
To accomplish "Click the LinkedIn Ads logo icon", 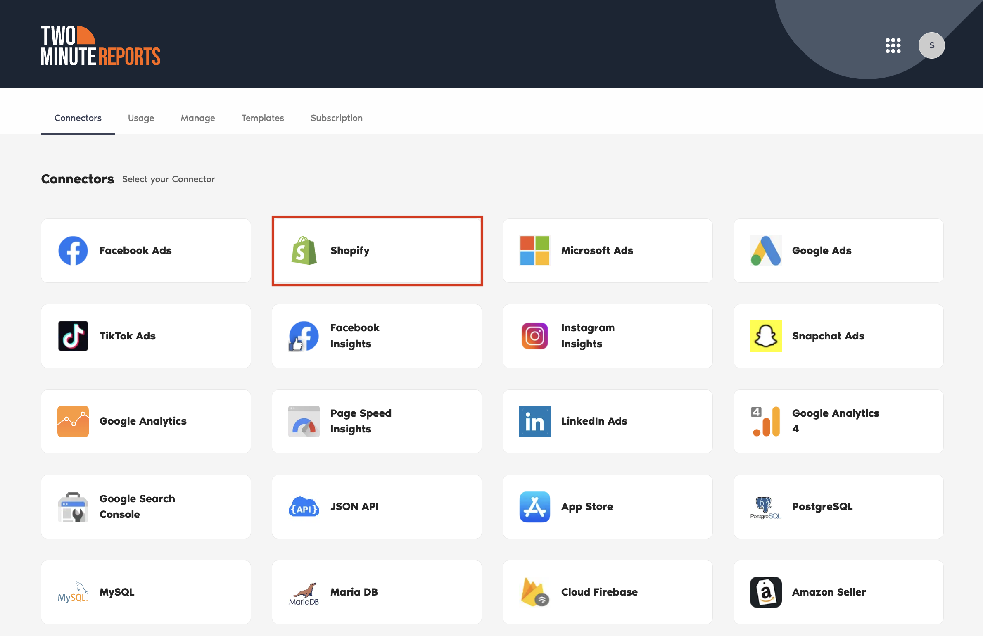I will pos(534,421).
